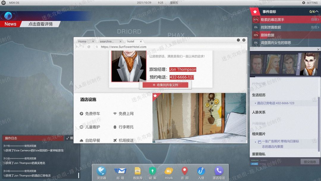This screenshot has width=321, height=181.
Task: Open the Hitalk chat app
Action: [x=169, y=173]
